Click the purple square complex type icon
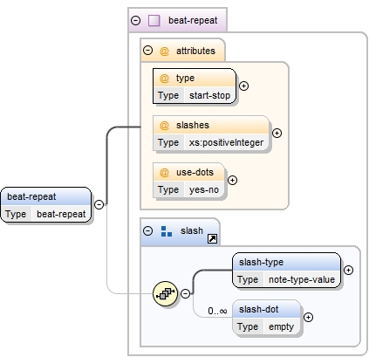The height and width of the screenshot is (357, 369). (154, 21)
